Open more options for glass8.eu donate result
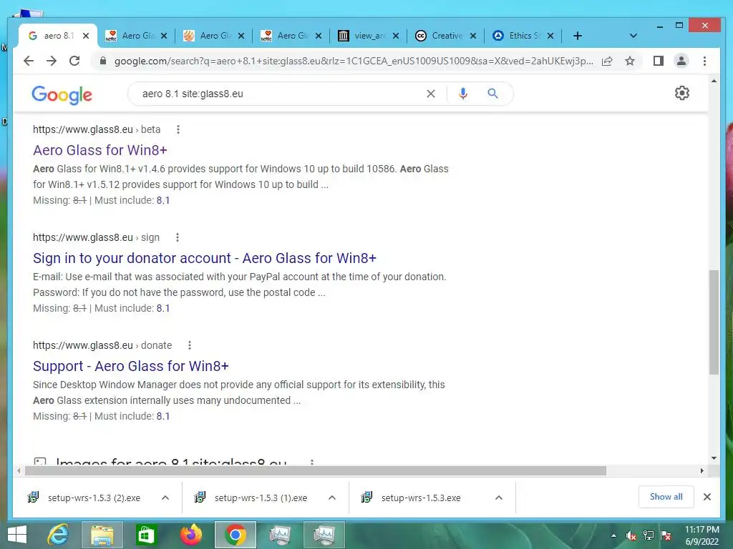 coord(189,345)
